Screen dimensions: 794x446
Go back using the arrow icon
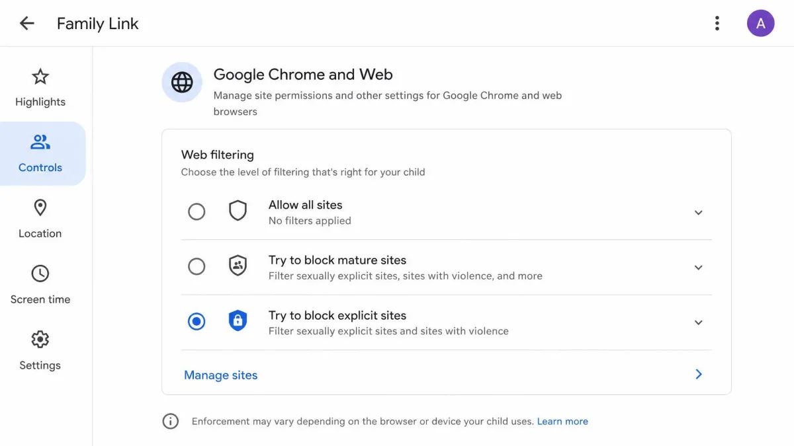26,23
